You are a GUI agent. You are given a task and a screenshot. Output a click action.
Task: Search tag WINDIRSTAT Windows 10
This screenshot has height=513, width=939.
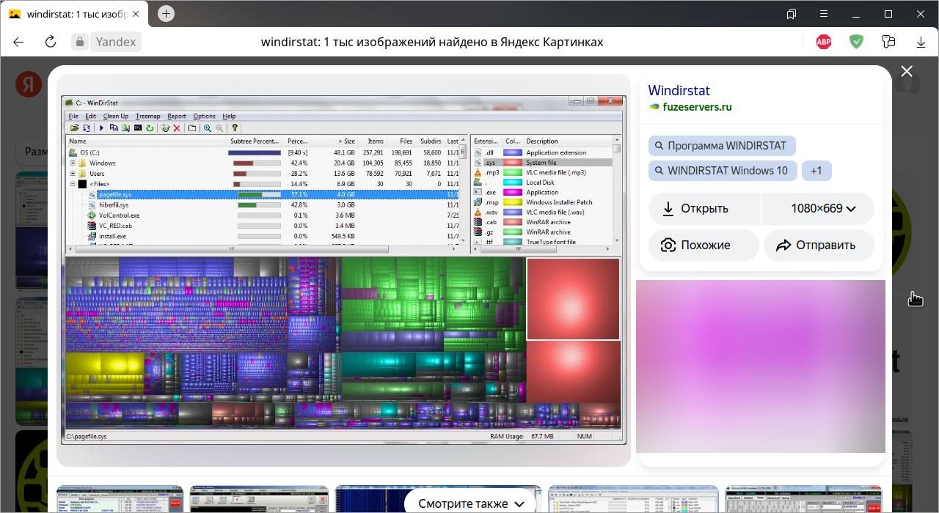pyautogui.click(x=723, y=171)
